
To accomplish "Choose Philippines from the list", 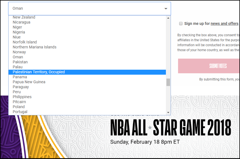I will [x=87, y=97].
